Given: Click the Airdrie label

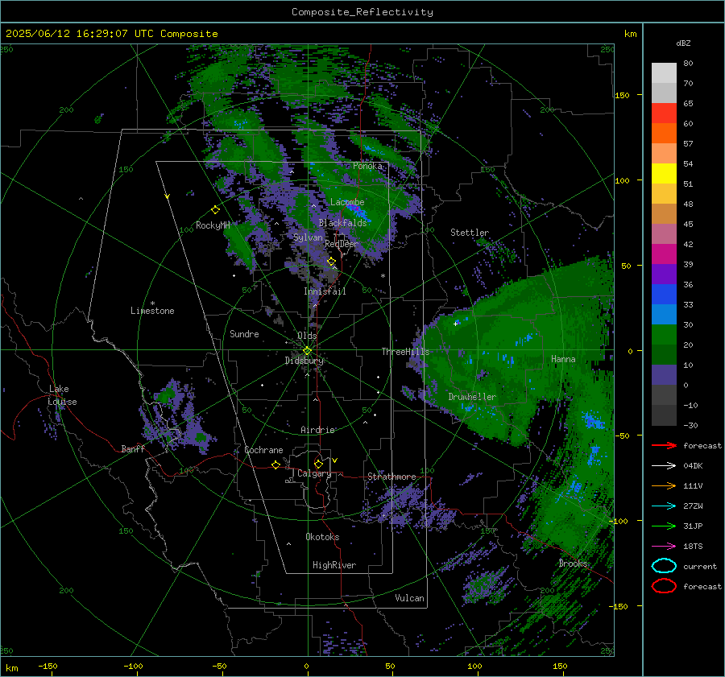Looking at the screenshot, I should point(317,430).
